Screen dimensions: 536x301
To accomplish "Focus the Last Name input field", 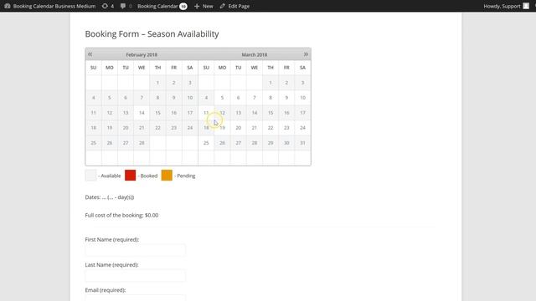I will (136, 275).
